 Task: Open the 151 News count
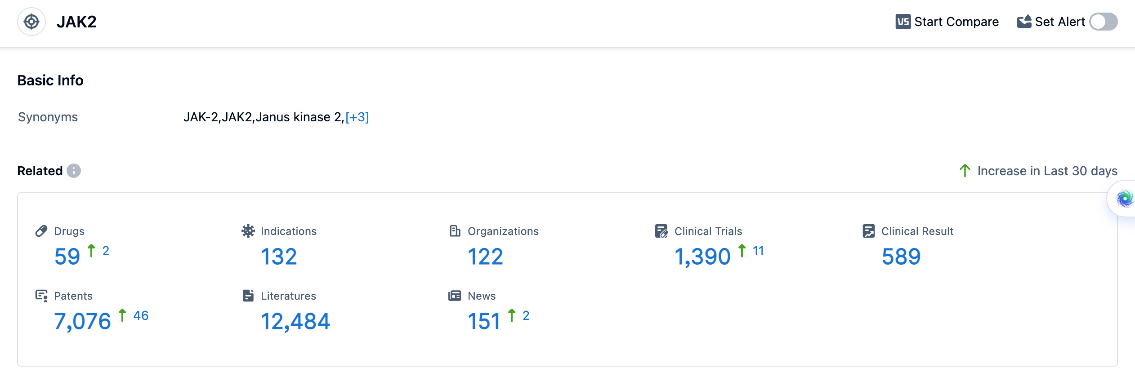(484, 321)
